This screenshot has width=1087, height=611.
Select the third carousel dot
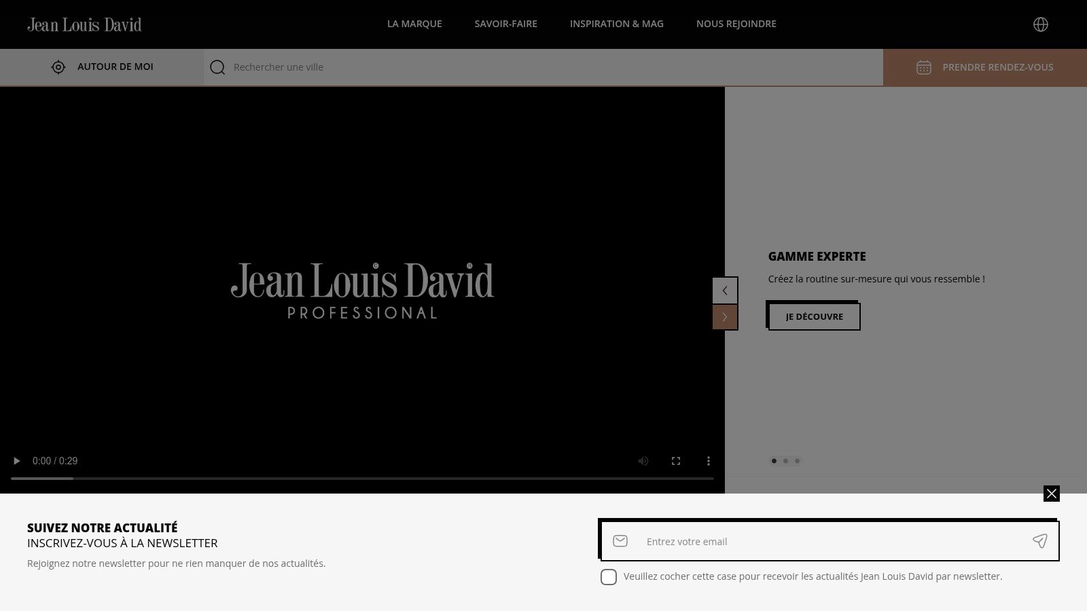point(798,461)
